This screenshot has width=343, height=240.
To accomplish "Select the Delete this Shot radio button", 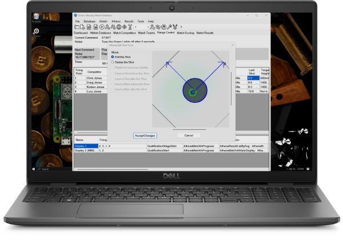I will 113,62.
